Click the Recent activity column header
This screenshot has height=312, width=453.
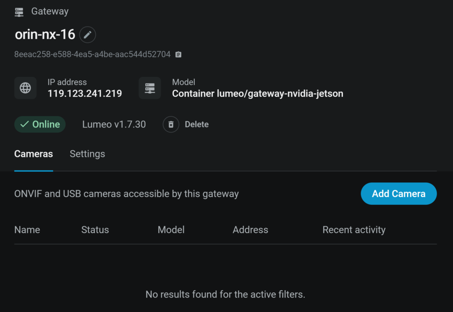(x=354, y=230)
